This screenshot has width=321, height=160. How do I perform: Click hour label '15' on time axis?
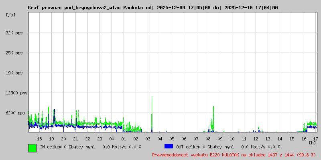[292, 139]
